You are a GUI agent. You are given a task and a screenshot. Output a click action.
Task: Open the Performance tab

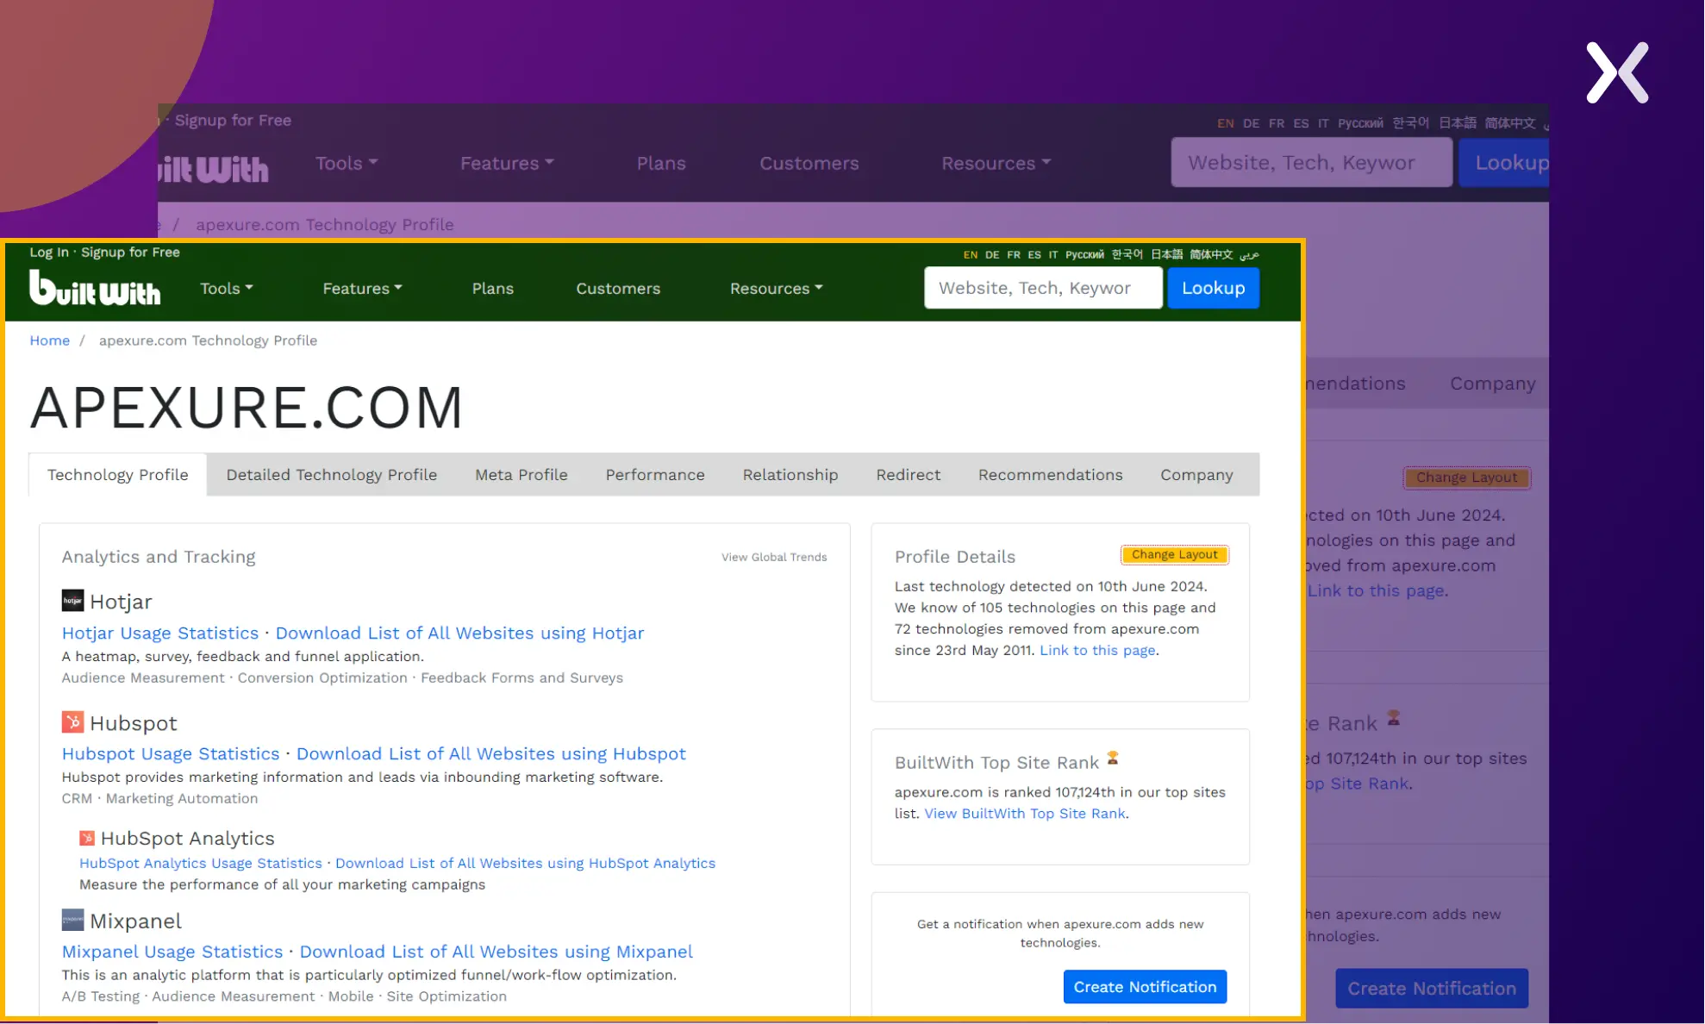[x=655, y=475]
